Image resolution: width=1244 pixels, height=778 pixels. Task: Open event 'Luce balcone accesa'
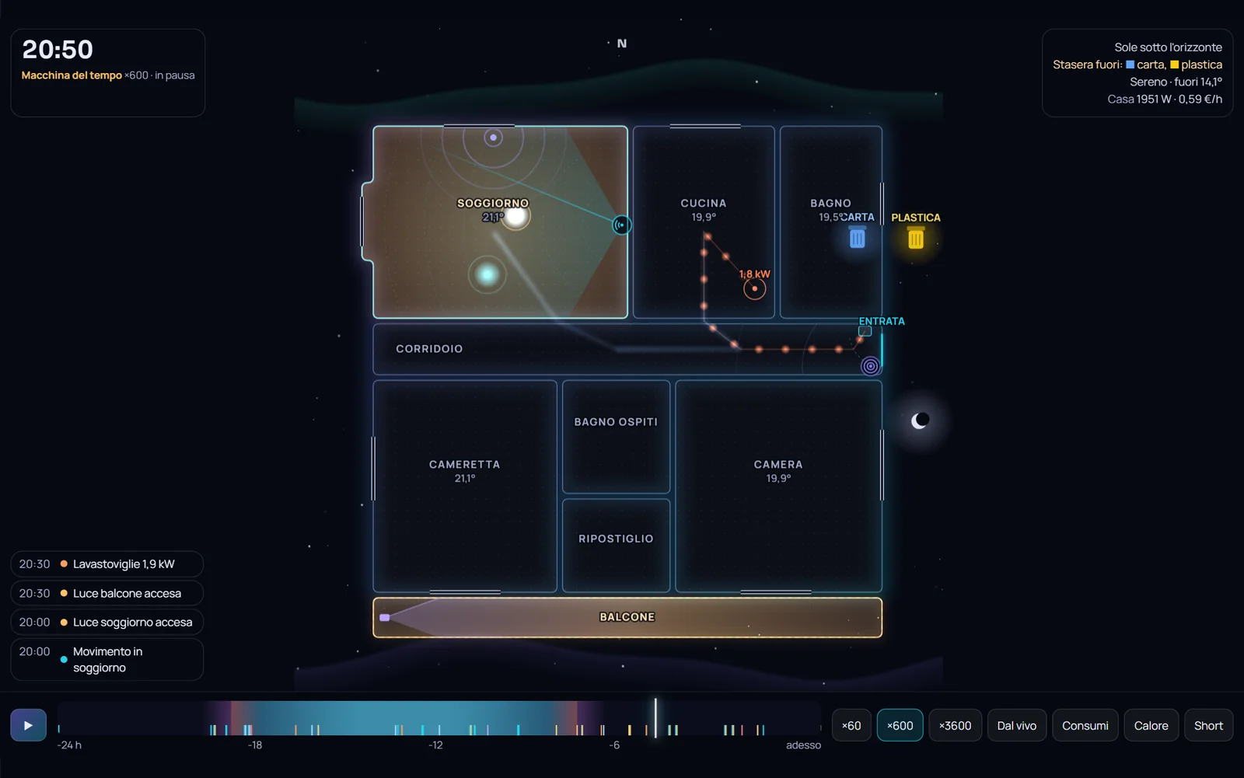coord(107,593)
